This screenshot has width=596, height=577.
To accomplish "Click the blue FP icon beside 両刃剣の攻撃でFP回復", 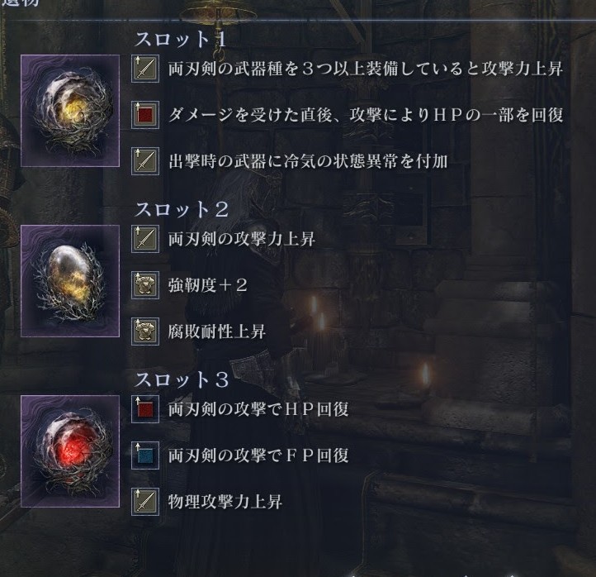I will [145, 455].
